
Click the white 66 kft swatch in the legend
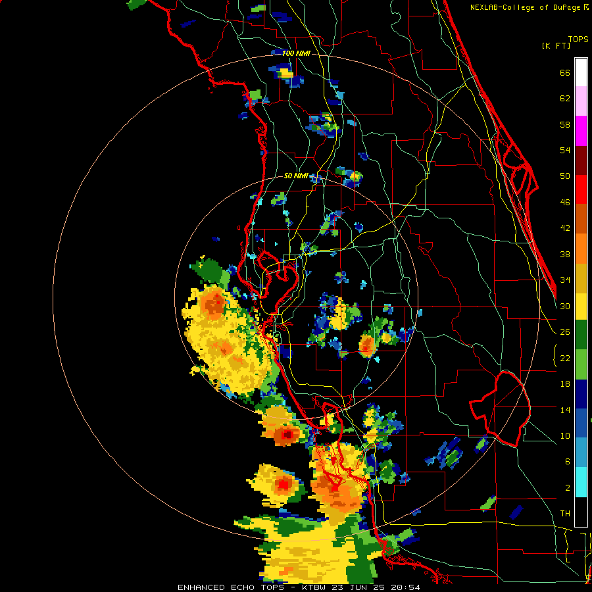[581, 72]
